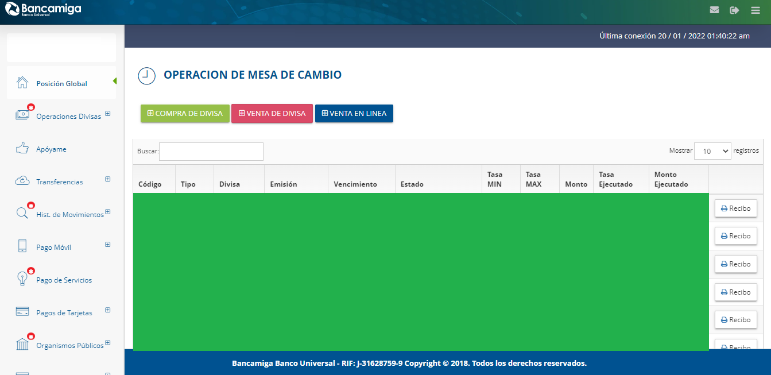The width and height of the screenshot is (771, 375).
Task: Open the messages envelope icon
Action: point(714,10)
